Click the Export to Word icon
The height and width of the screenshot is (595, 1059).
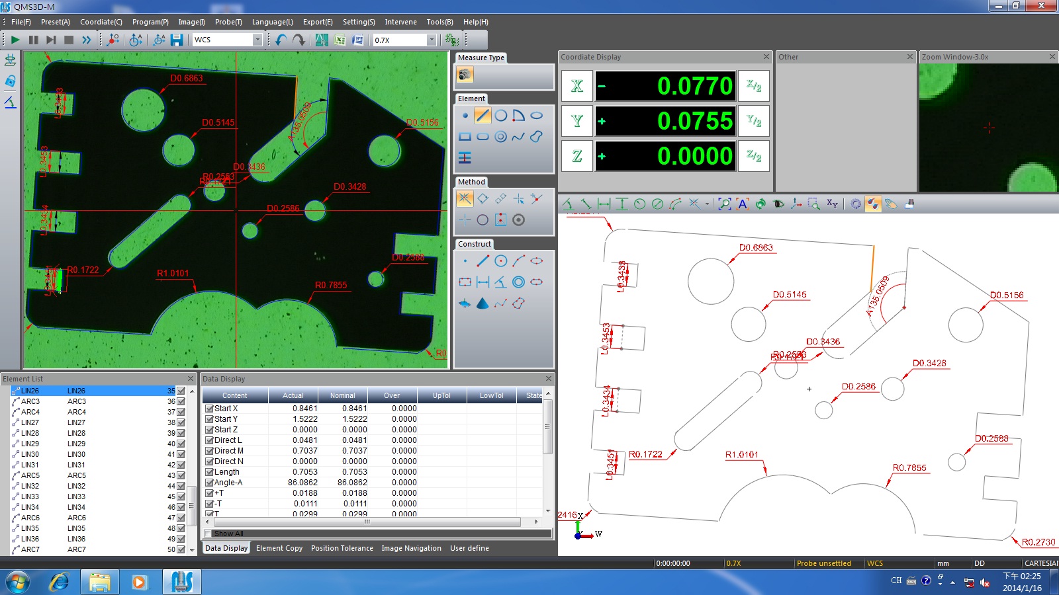[357, 40]
